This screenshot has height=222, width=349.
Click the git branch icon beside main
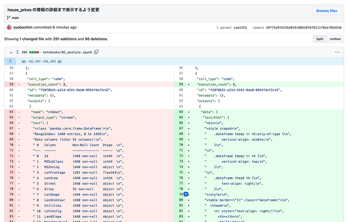(x=8, y=17)
